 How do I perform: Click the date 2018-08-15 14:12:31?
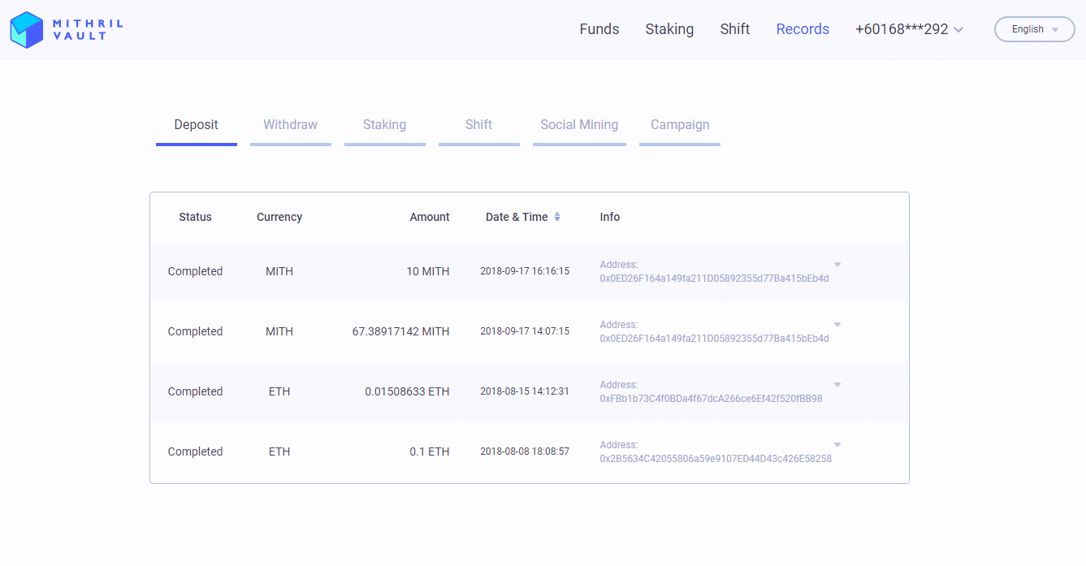pos(525,391)
